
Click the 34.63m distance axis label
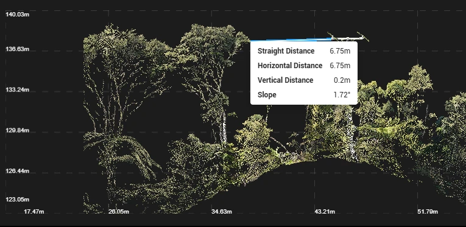click(x=222, y=212)
